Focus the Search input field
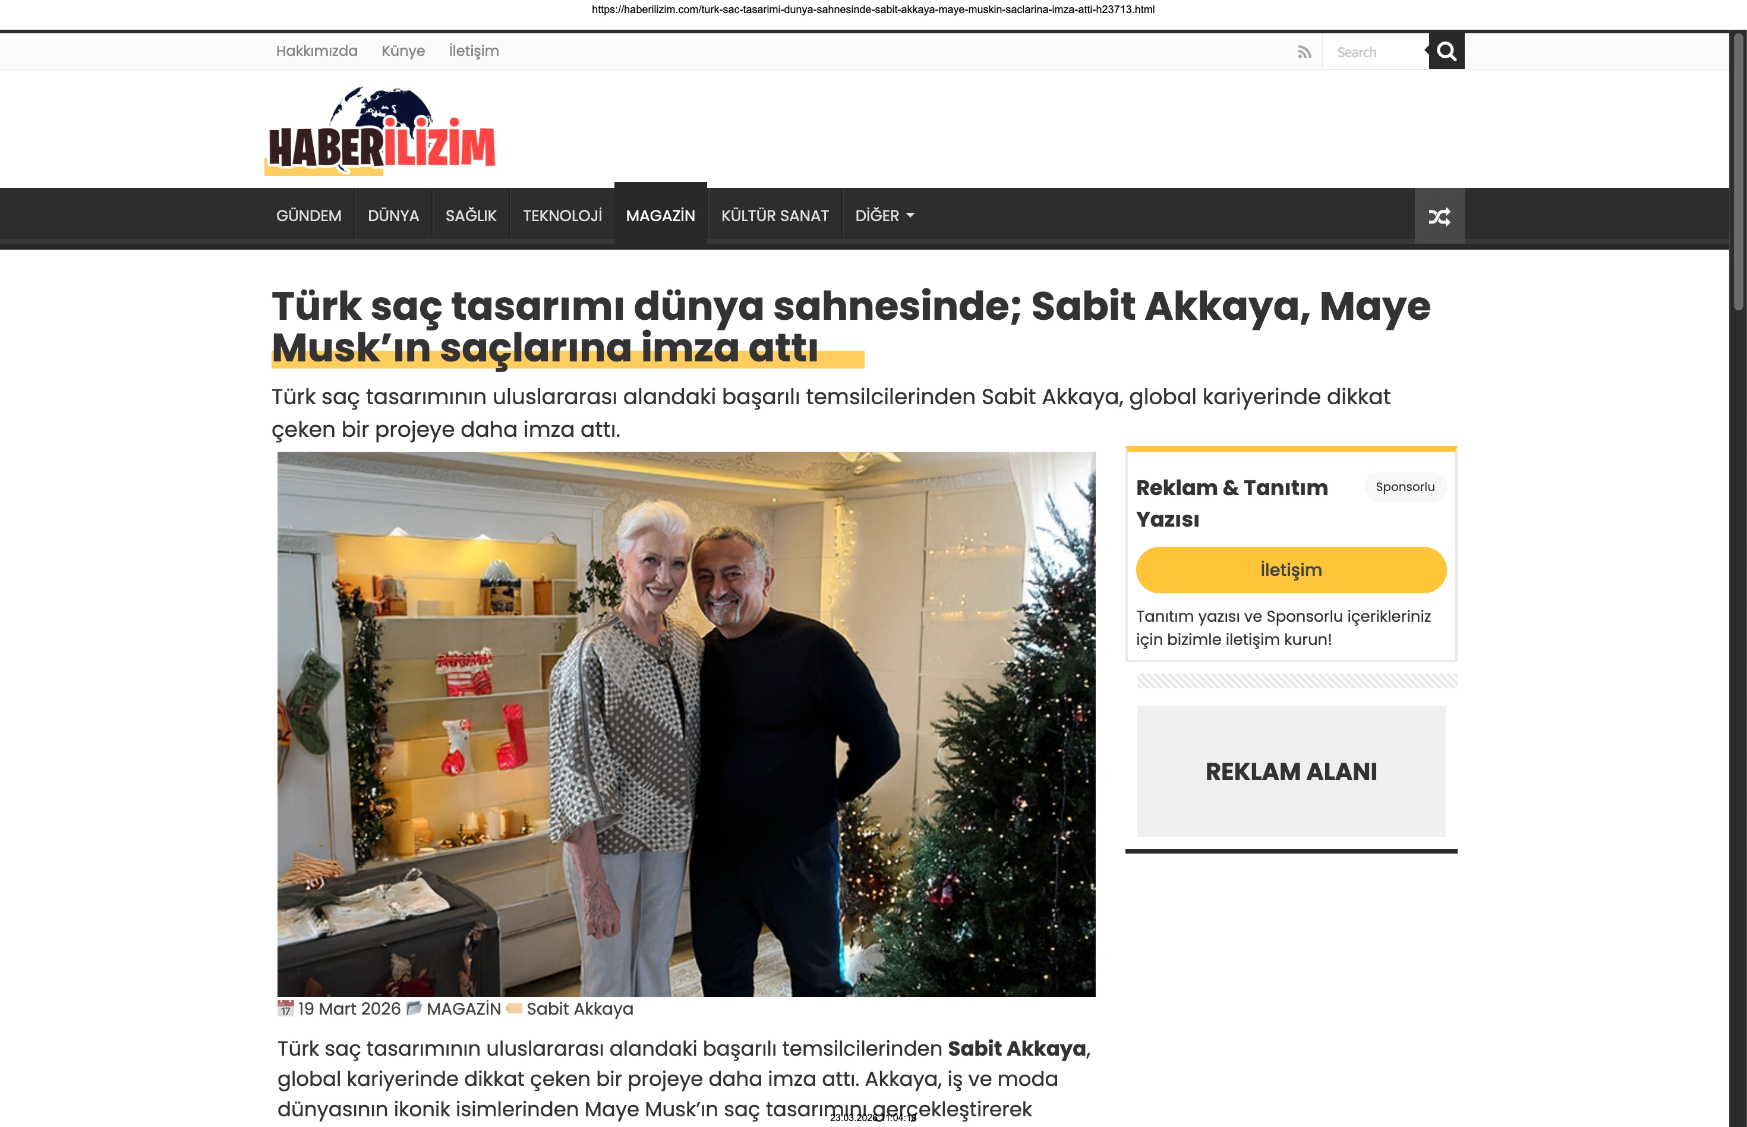The width and height of the screenshot is (1747, 1127). tap(1376, 52)
